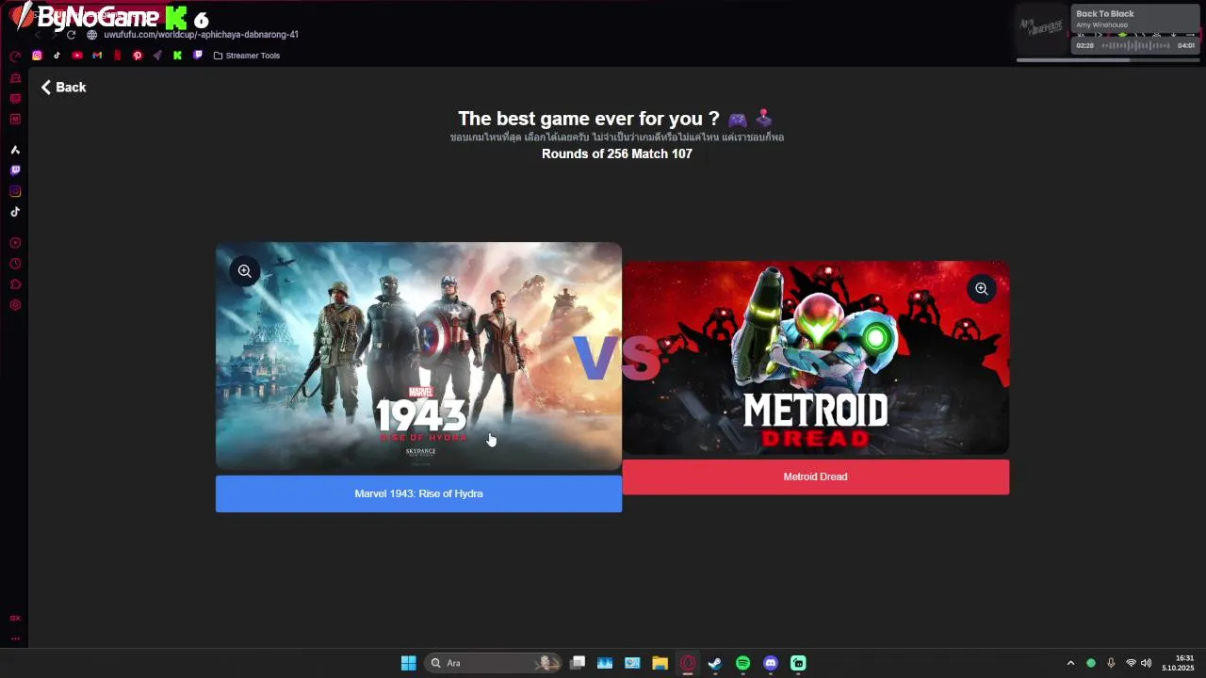Viewport: 1206px width, 678px height.
Task: Open extensions cube icon in sidebar
Action: coord(15,284)
